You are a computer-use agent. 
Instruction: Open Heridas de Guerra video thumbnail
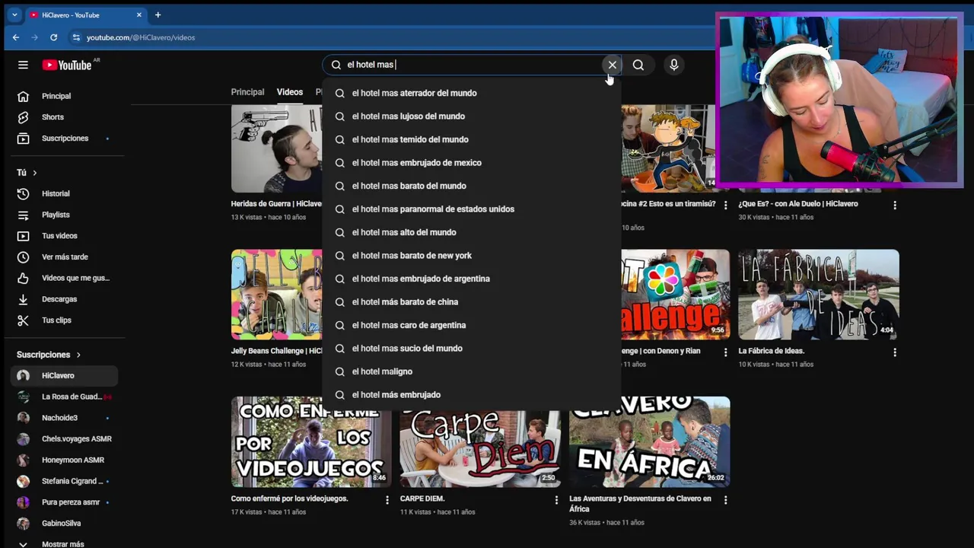click(276, 148)
